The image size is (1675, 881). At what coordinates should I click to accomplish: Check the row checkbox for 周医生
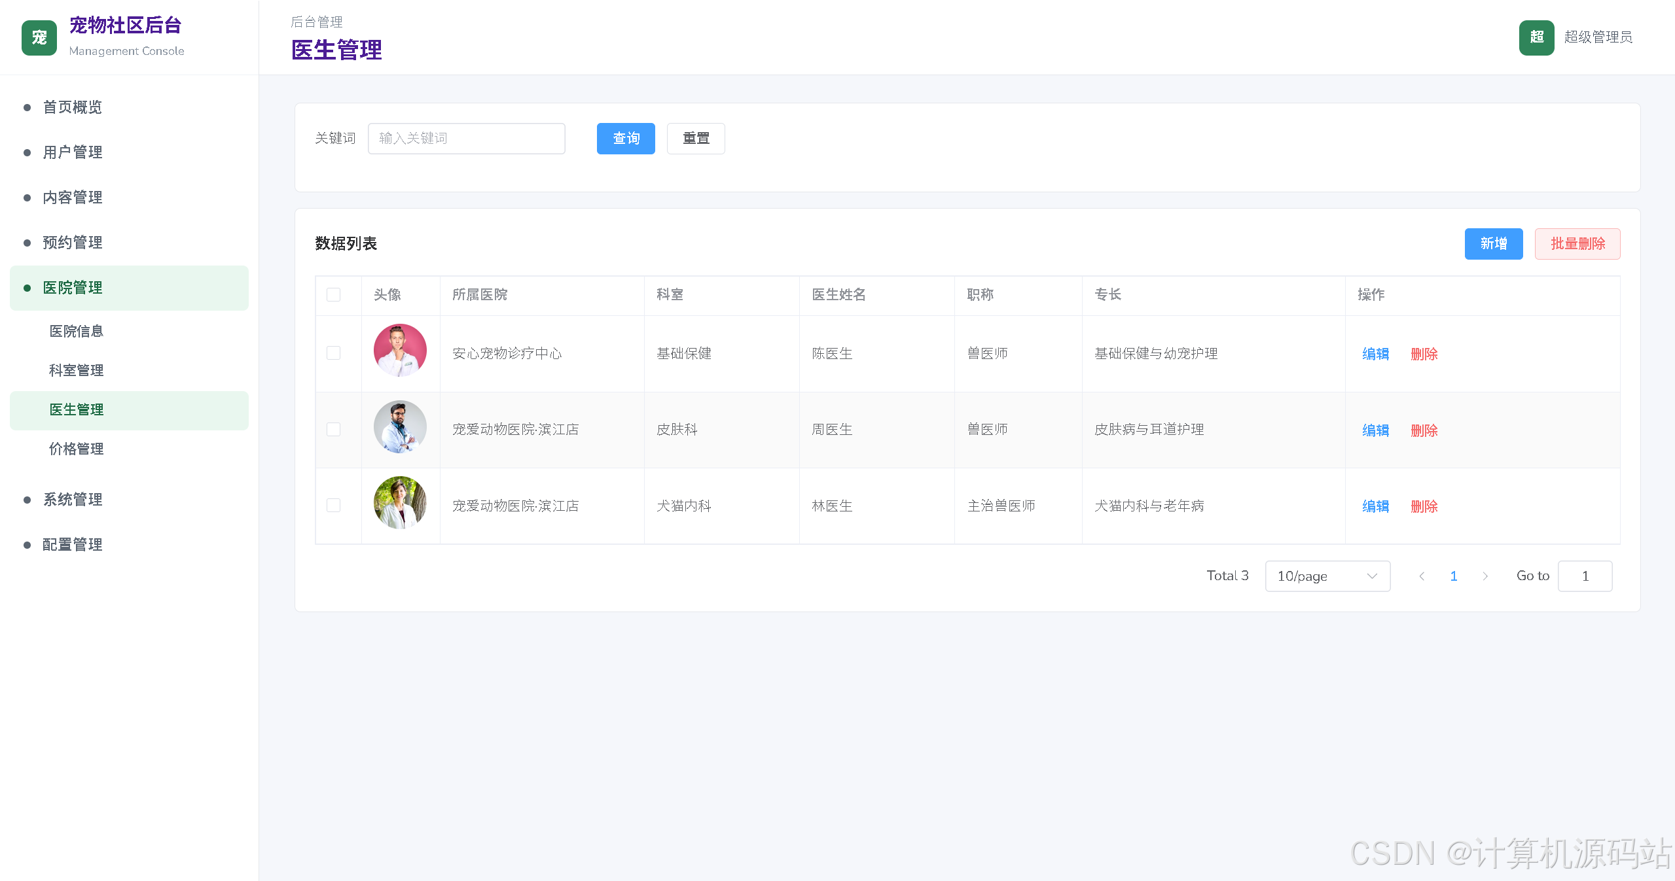(x=333, y=430)
